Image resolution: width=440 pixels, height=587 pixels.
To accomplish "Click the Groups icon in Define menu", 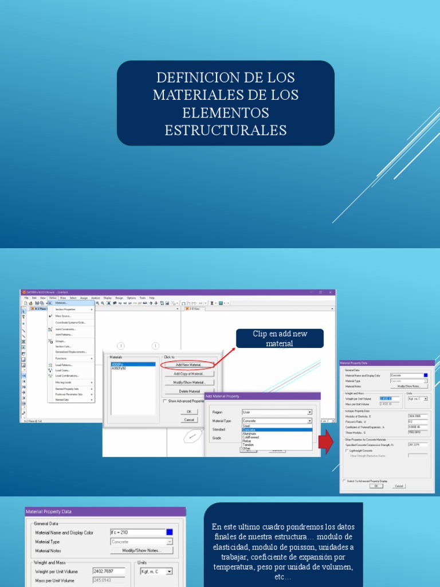I will pyautogui.click(x=50, y=341).
